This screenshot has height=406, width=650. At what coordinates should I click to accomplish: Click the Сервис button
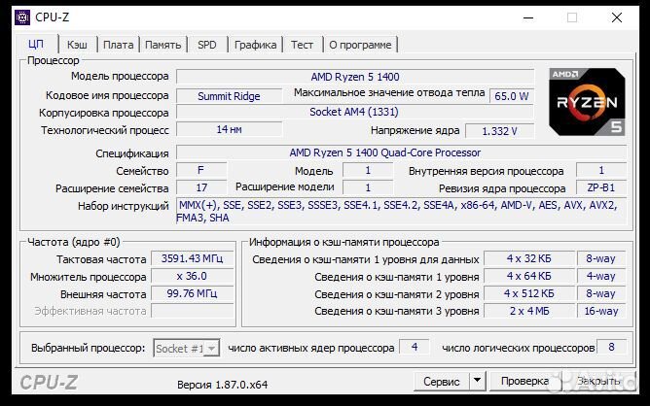(x=442, y=381)
